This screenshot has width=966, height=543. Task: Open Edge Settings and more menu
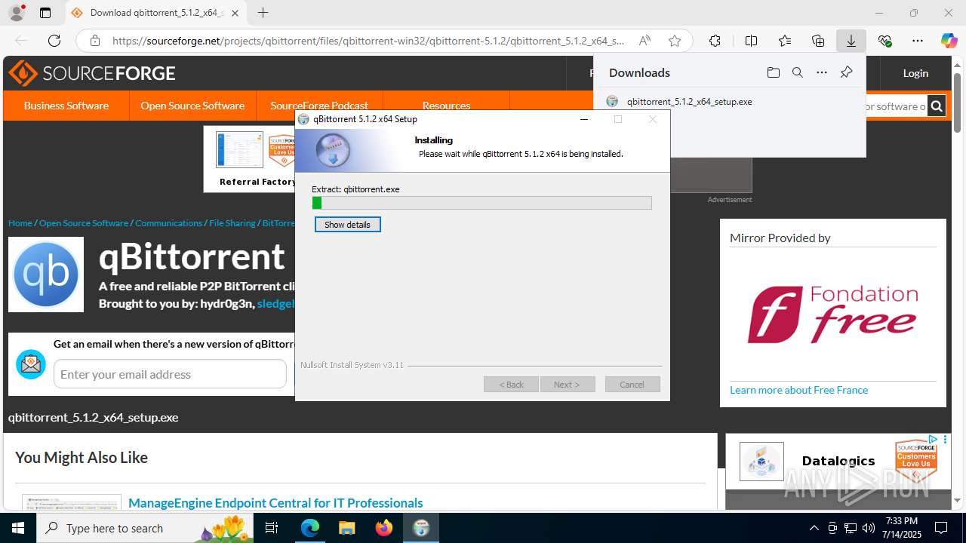pos(918,41)
